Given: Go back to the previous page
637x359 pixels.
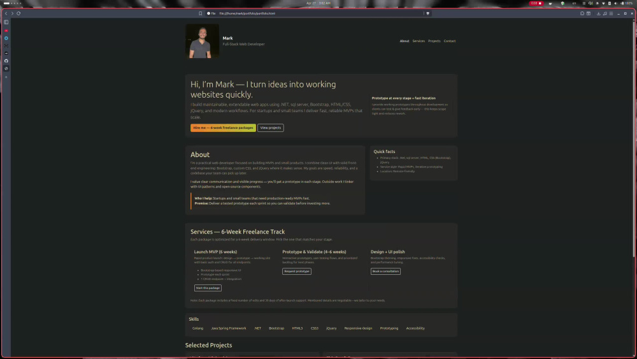Looking at the screenshot, I should point(6,13).
